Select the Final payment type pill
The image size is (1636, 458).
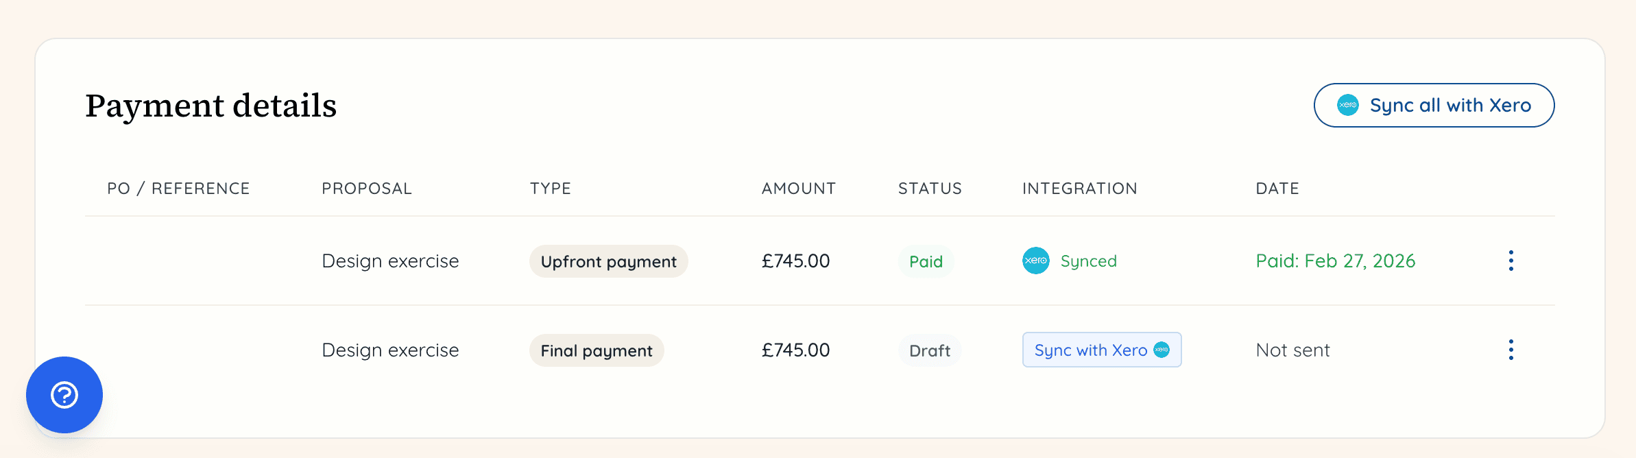tap(596, 350)
